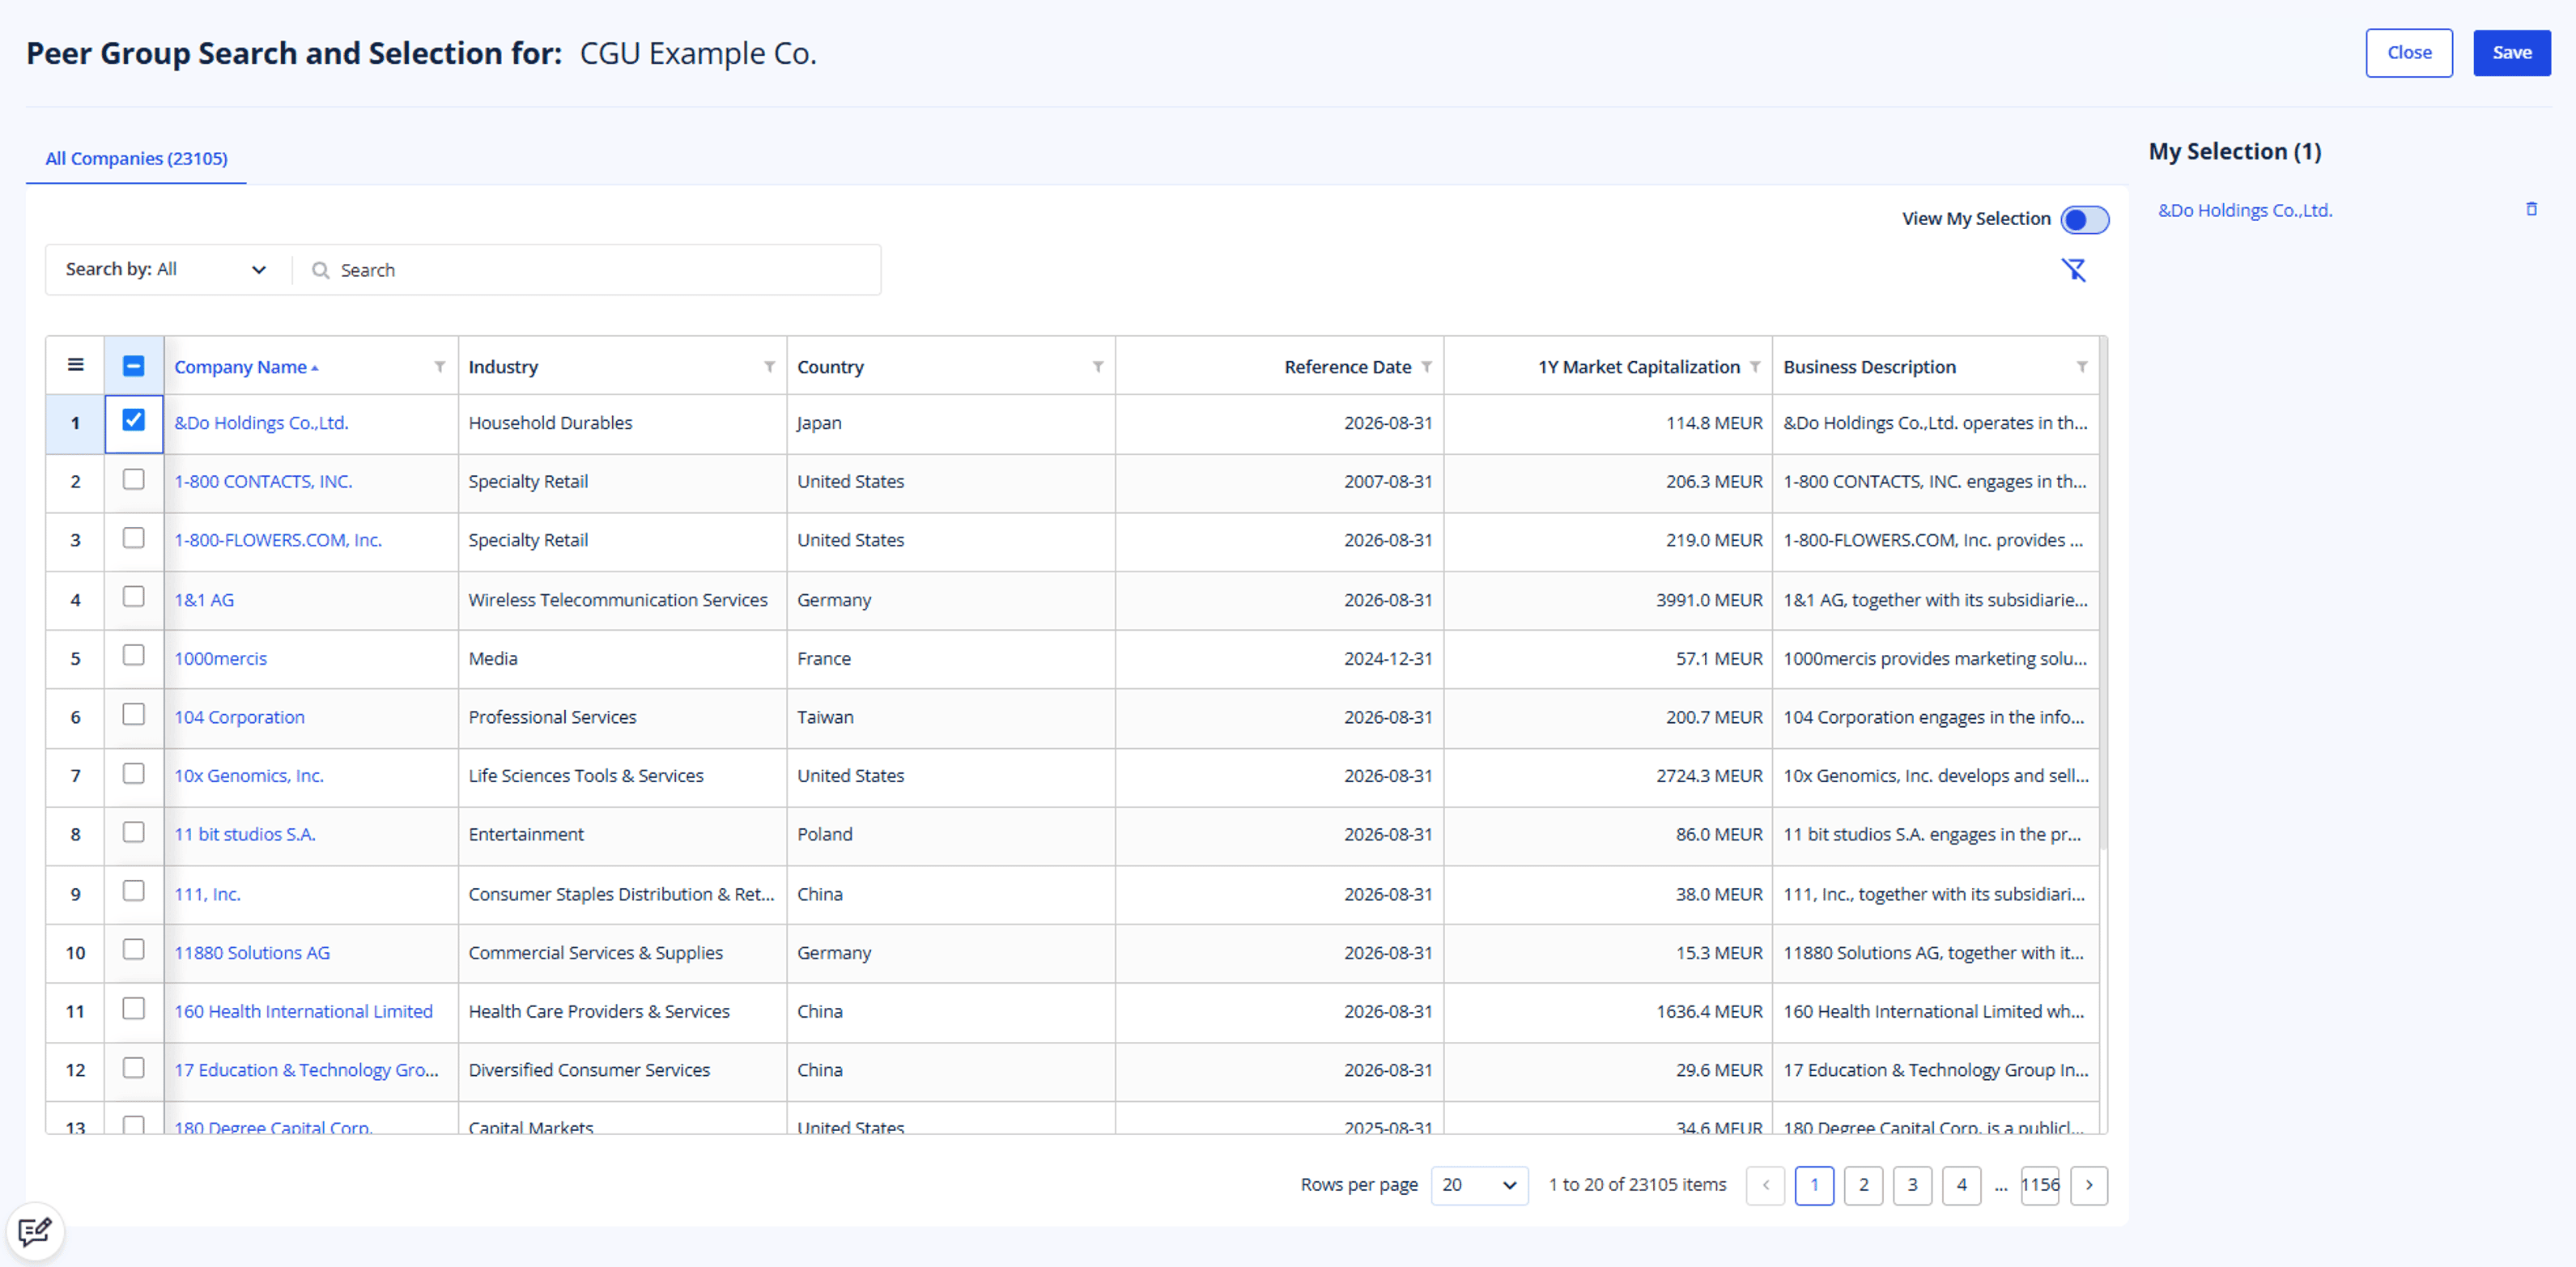Uncheck the &Do Holdings Co.,Ltd. checkbox

coord(133,420)
